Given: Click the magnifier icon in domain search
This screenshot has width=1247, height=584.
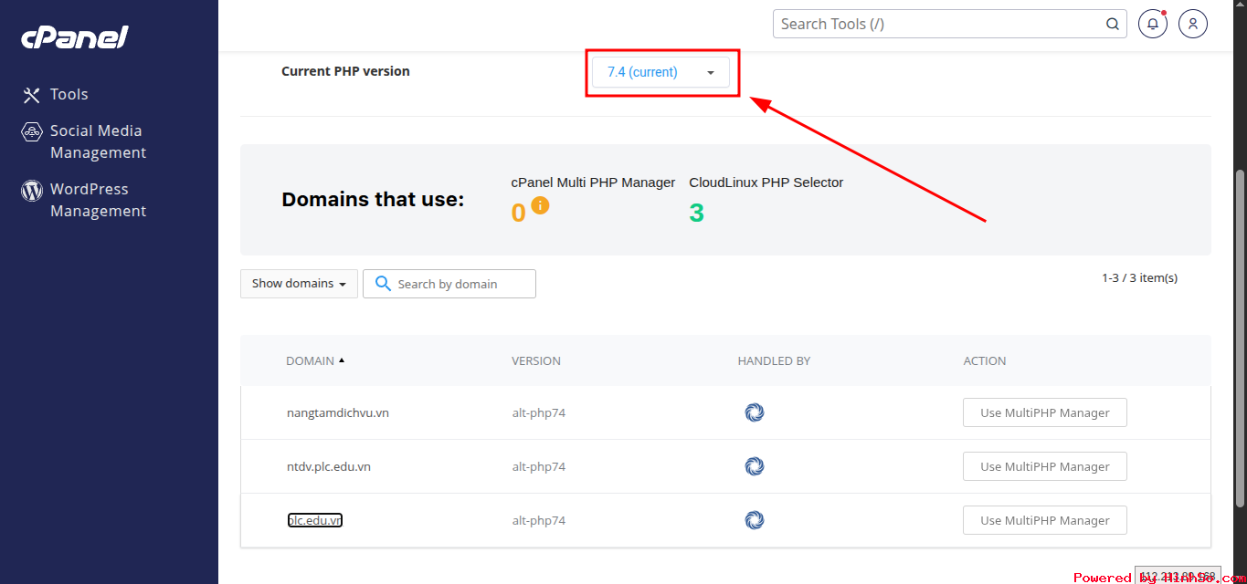Looking at the screenshot, I should [x=383, y=284].
